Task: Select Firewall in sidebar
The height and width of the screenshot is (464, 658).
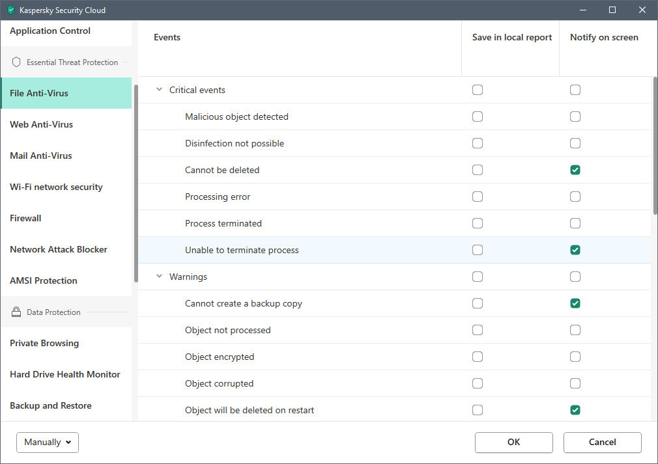Action: click(66, 218)
